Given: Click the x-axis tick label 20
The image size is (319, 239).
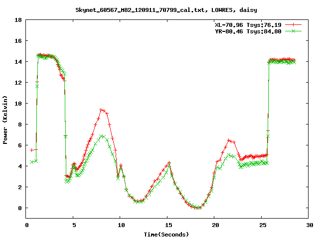Looking at the screenshot, I should pos(215,225).
